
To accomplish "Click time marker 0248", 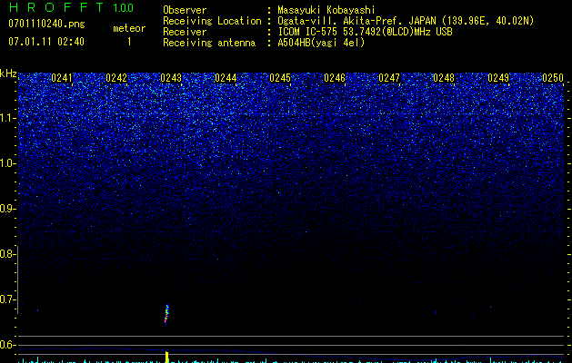I will coord(444,78).
